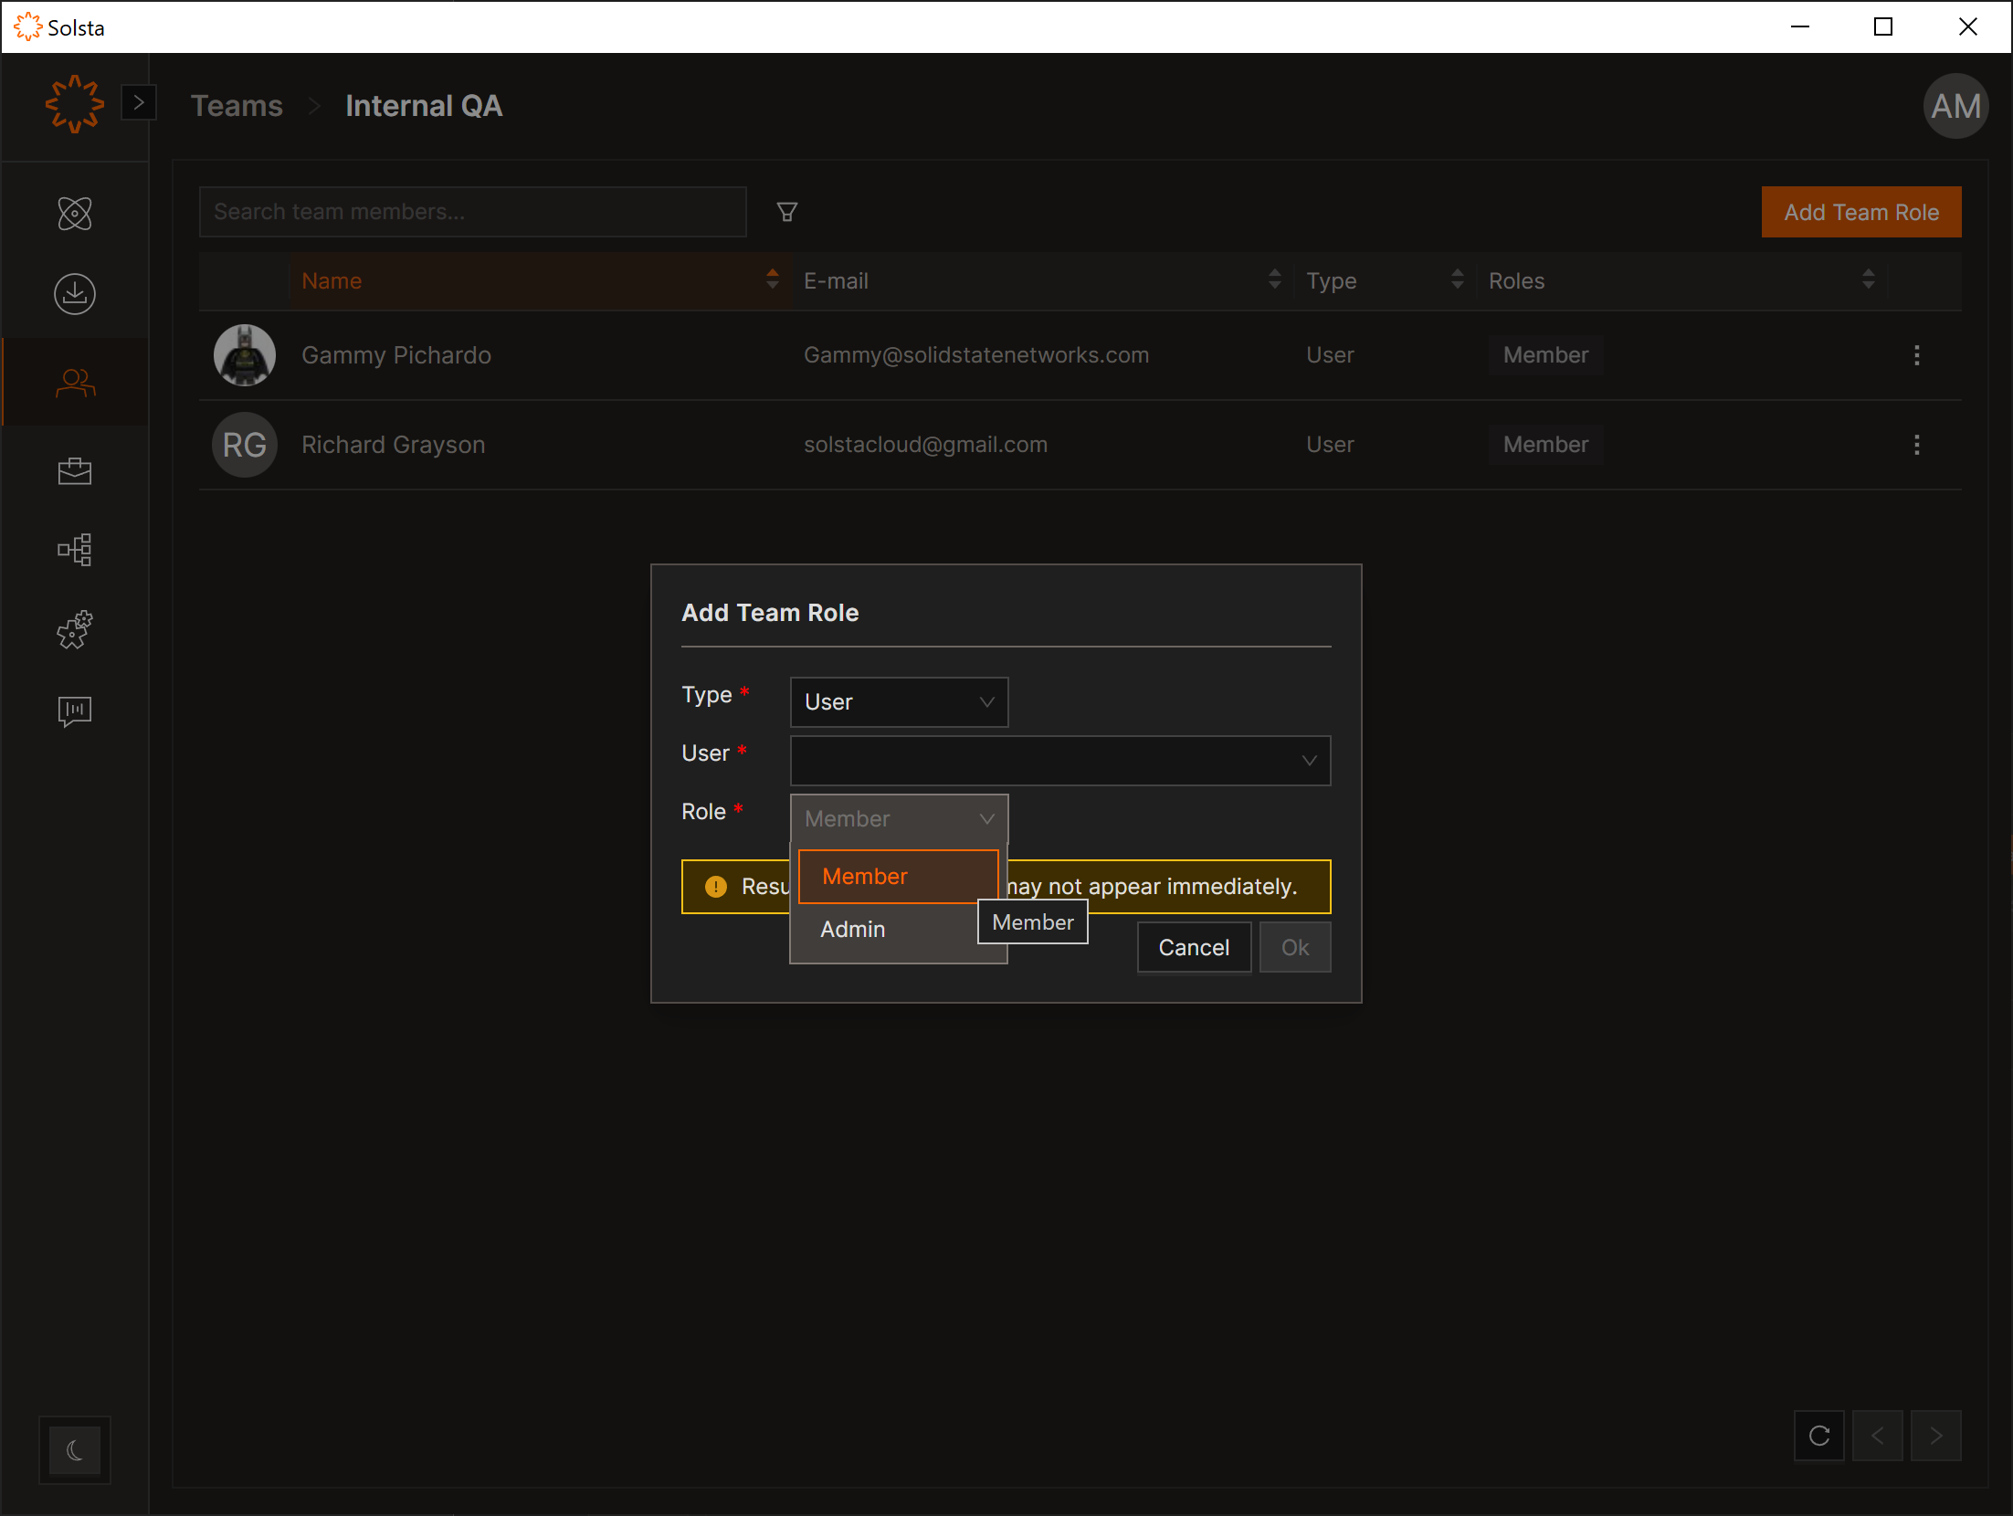Click the Richard Grayson name cell
2013x1516 pixels.
(x=394, y=445)
